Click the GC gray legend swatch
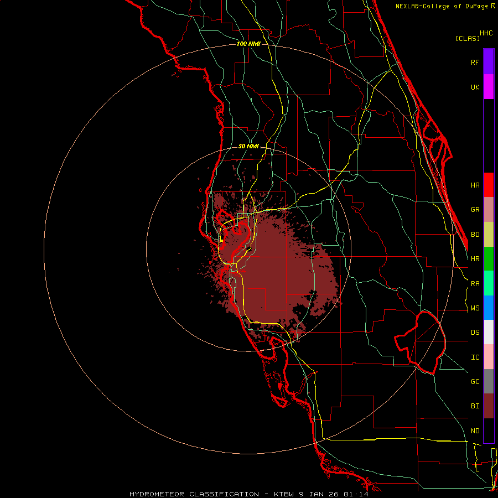The height and width of the screenshot is (498, 498). pyautogui.click(x=489, y=381)
